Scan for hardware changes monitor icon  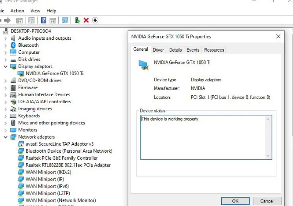[65, 20]
